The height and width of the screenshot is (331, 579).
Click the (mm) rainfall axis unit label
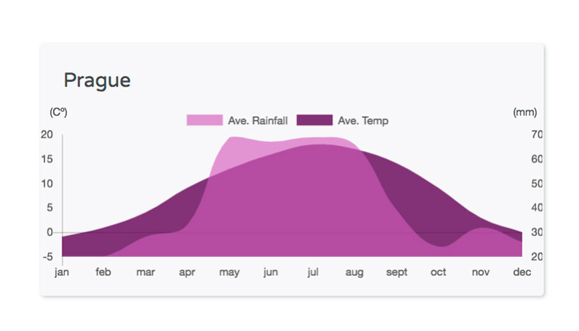(525, 112)
